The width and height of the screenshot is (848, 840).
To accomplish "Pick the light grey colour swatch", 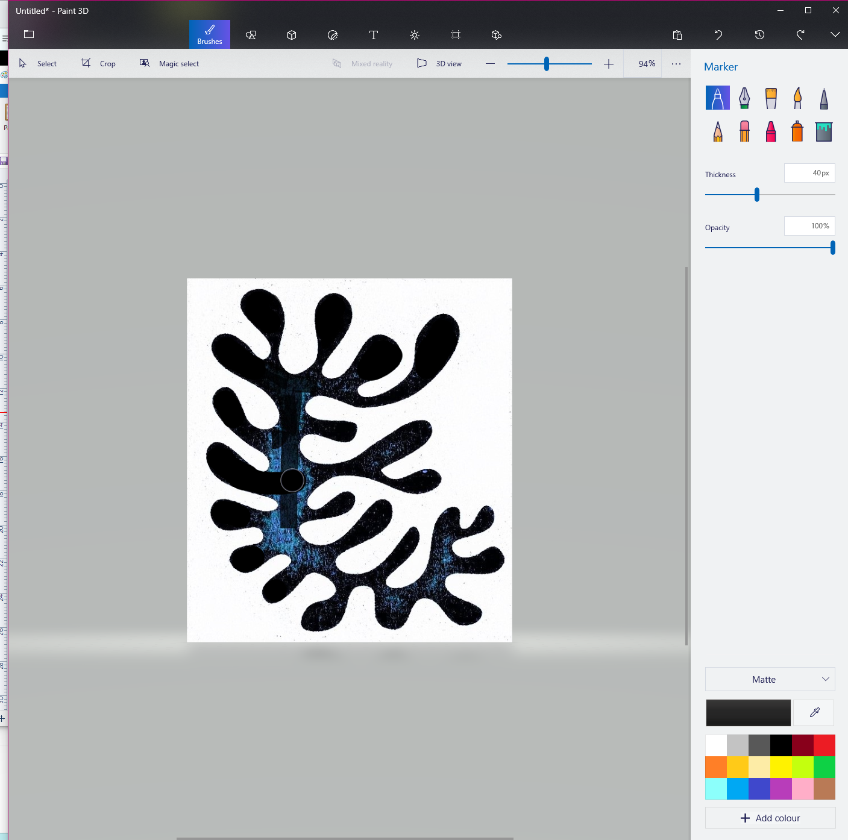I will [x=738, y=745].
